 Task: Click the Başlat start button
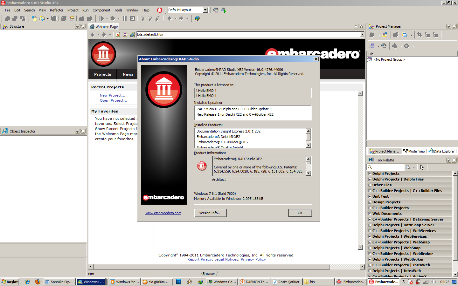pos(10,282)
